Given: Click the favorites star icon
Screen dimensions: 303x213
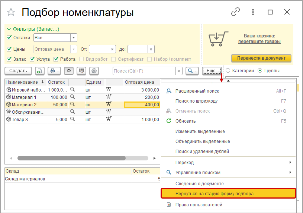Looking at the screenshot, I should (11, 12).
